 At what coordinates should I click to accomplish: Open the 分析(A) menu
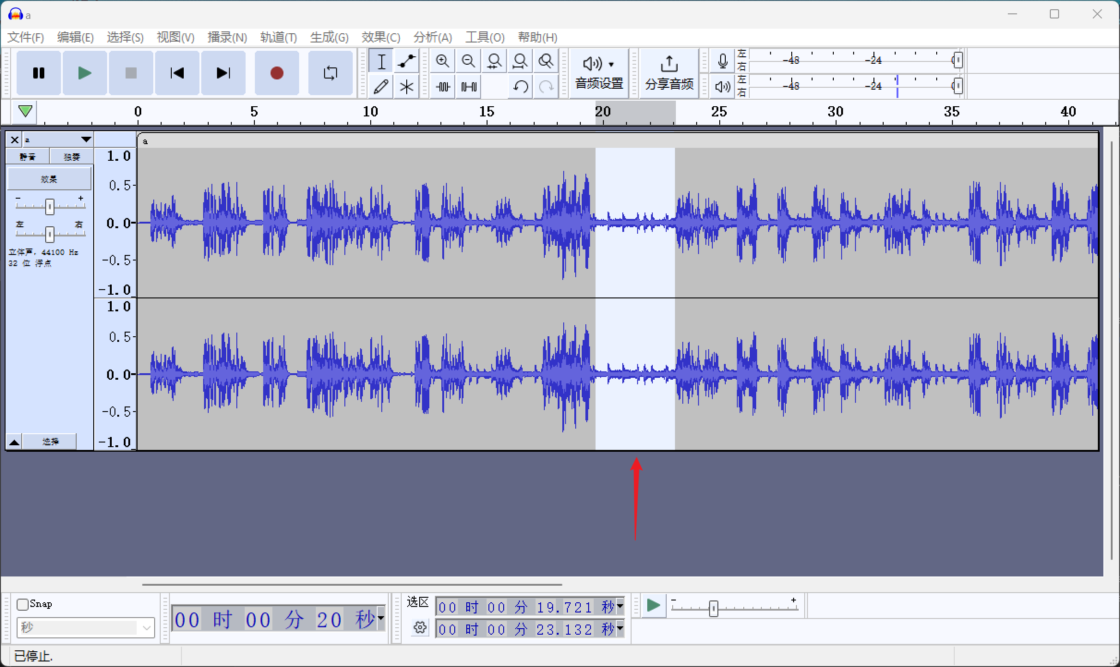433,37
